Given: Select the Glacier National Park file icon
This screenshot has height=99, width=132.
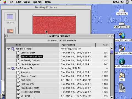Looking at the screenshot, I should coord(18,57).
